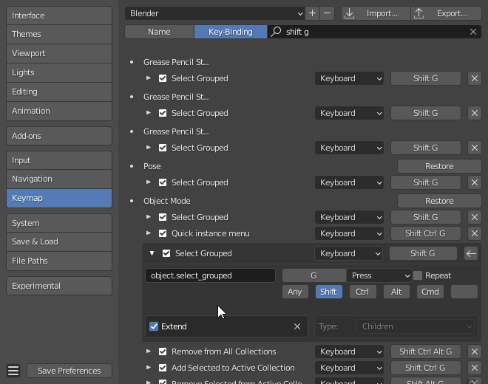Toggle the Alt modifier button

point(396,292)
